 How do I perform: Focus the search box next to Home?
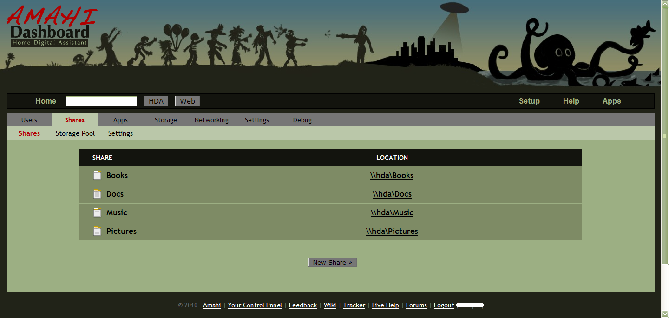click(101, 101)
